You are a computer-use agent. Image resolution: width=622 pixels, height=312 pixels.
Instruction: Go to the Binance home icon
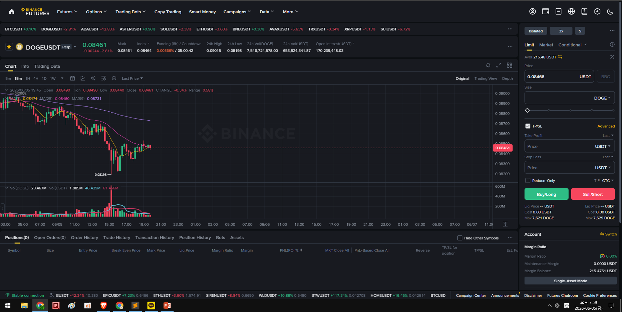coord(12,12)
